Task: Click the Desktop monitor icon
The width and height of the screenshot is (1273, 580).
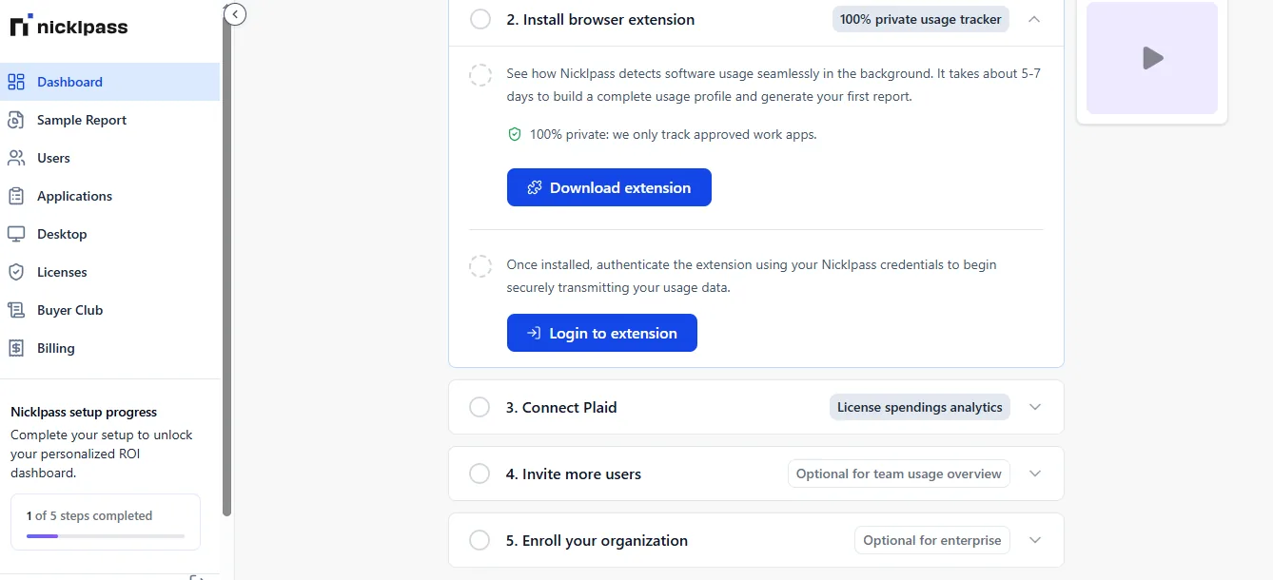Action: pyautogui.click(x=16, y=234)
